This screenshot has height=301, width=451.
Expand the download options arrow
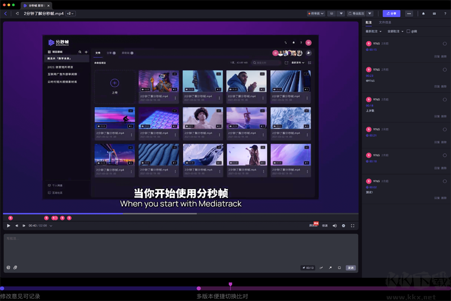coord(341,14)
